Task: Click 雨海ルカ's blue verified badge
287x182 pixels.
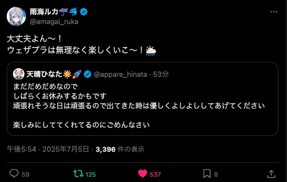Action: click(x=84, y=12)
